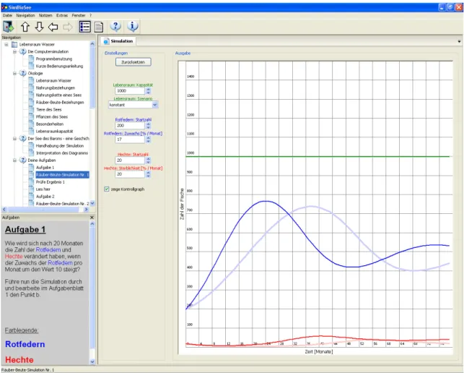
Task: Go up with the up arrow toolbar icon
Action: (x=25, y=27)
